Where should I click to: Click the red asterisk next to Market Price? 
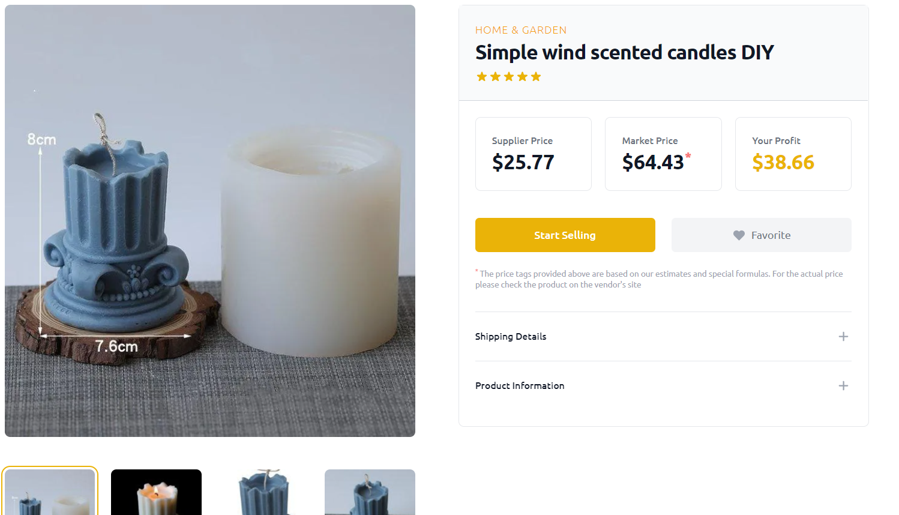[x=688, y=156]
